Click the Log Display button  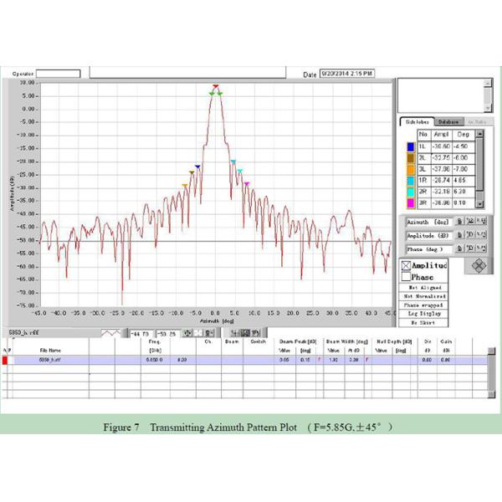[424, 313]
